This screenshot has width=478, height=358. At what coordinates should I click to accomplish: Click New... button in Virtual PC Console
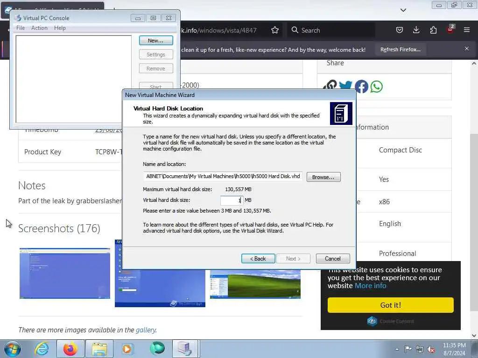point(156,41)
